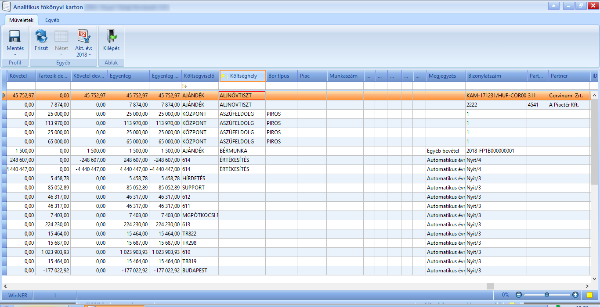Click the TR819 cost bearer cell
The height and width of the screenshot is (307, 600).
click(200, 261)
